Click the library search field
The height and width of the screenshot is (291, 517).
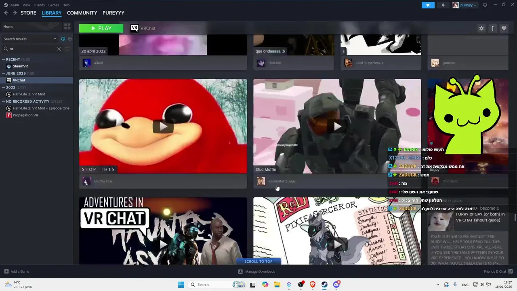tap(32, 49)
